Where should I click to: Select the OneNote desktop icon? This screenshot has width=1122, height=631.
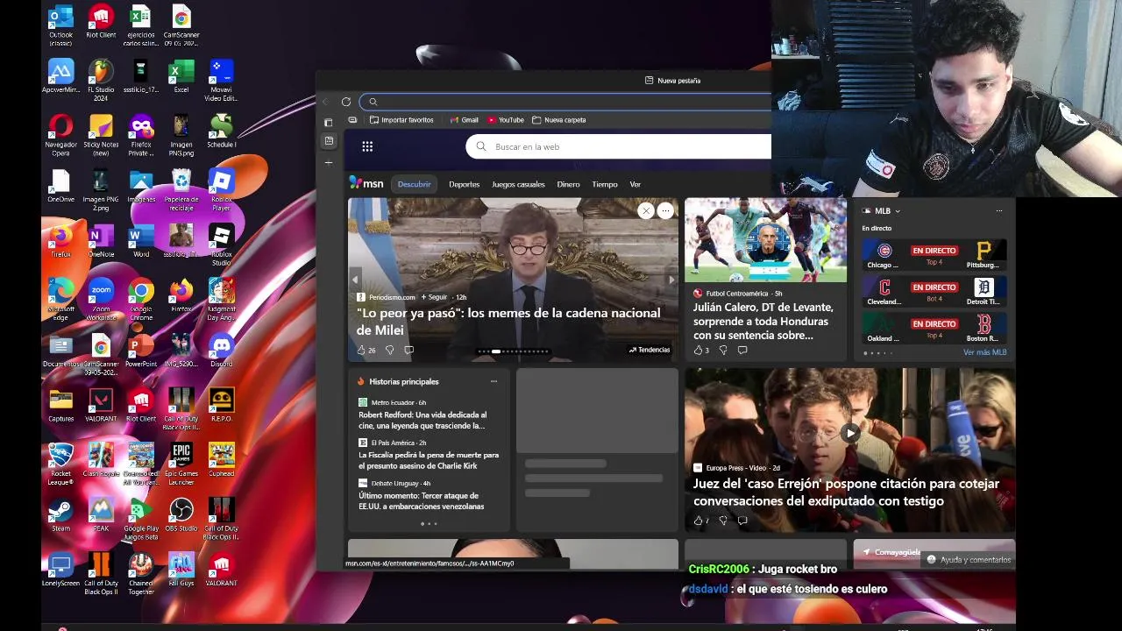[x=101, y=241]
